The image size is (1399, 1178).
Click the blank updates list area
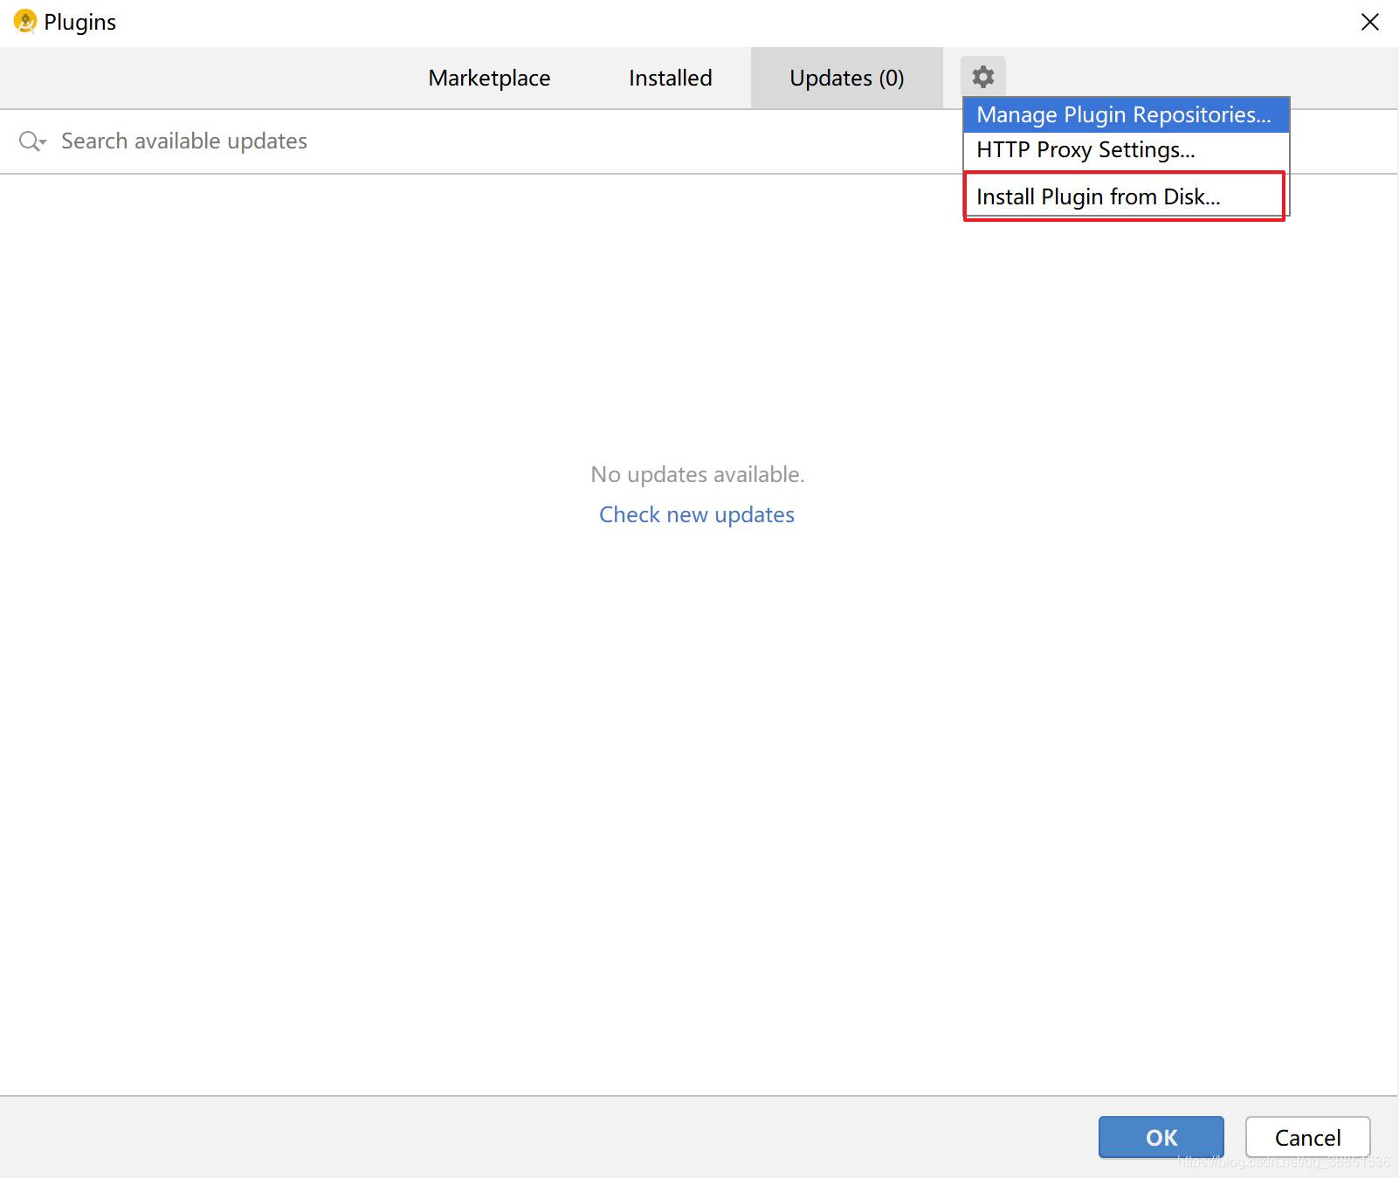tap(699, 786)
